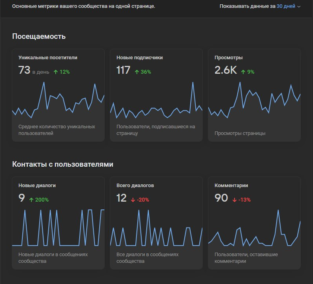313x284 pixels.
Task: Click the Новые диалоги line chart
Action: coord(58,228)
